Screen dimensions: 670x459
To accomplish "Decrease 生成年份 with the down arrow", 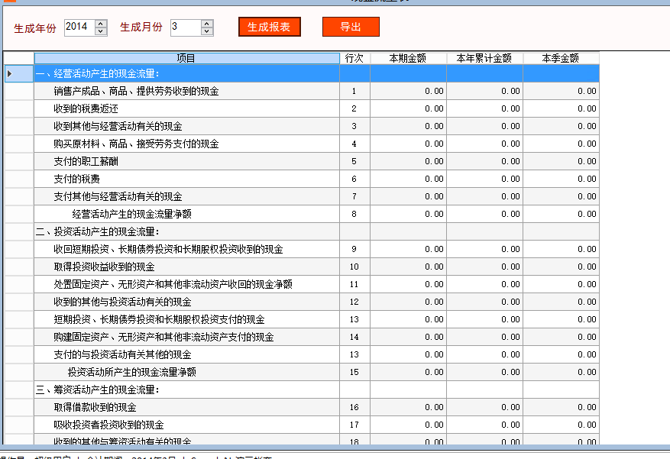I will pyautogui.click(x=101, y=31).
